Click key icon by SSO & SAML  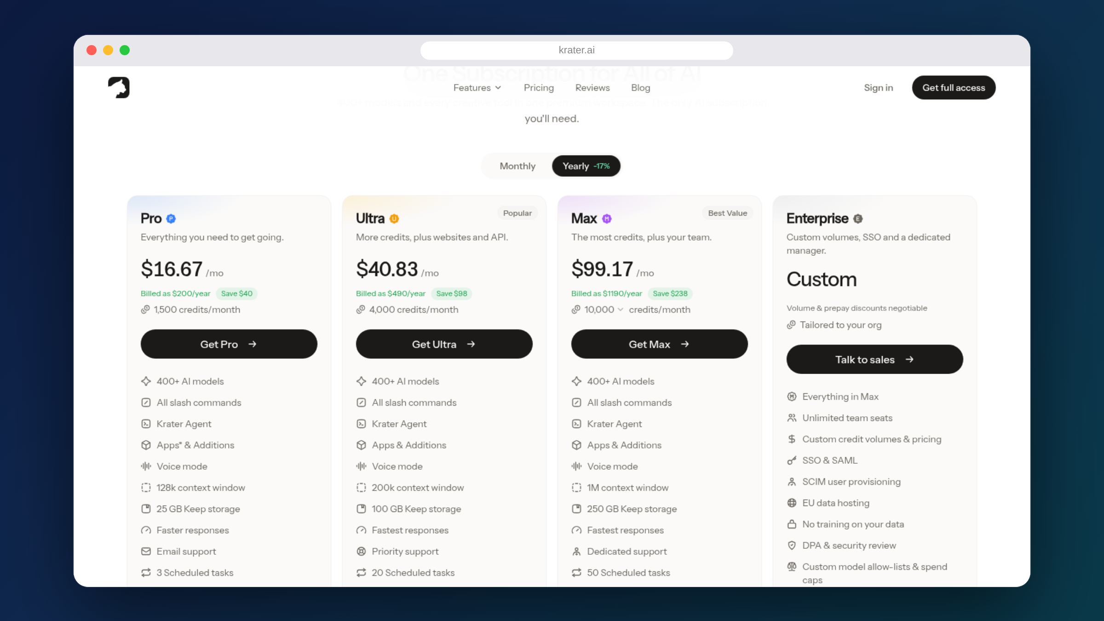(792, 460)
